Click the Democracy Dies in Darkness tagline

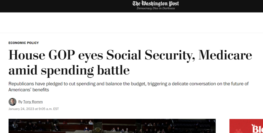pyautogui.click(x=156, y=8)
